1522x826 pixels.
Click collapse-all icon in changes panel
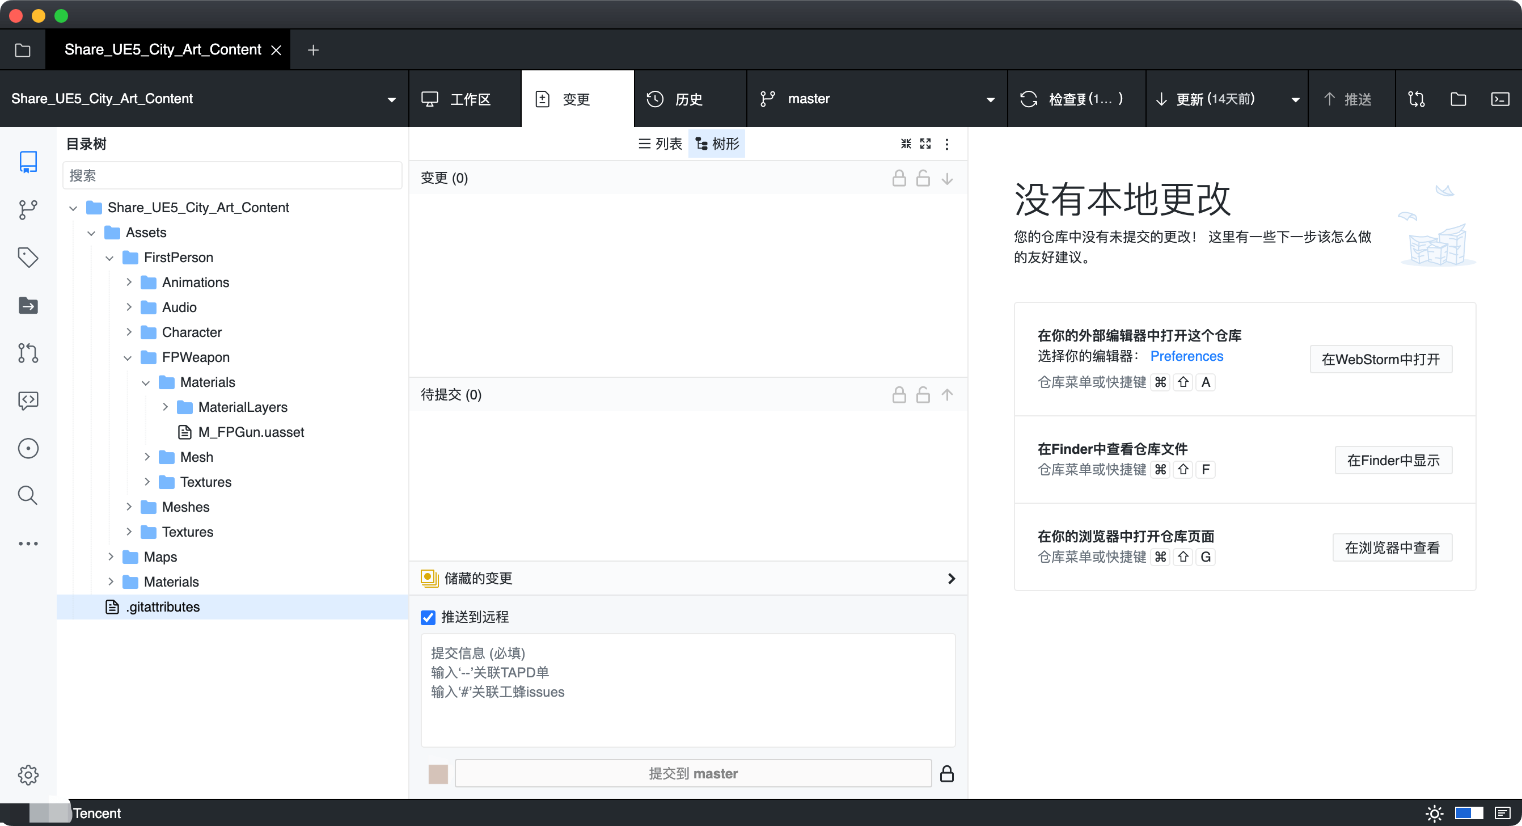tap(906, 144)
